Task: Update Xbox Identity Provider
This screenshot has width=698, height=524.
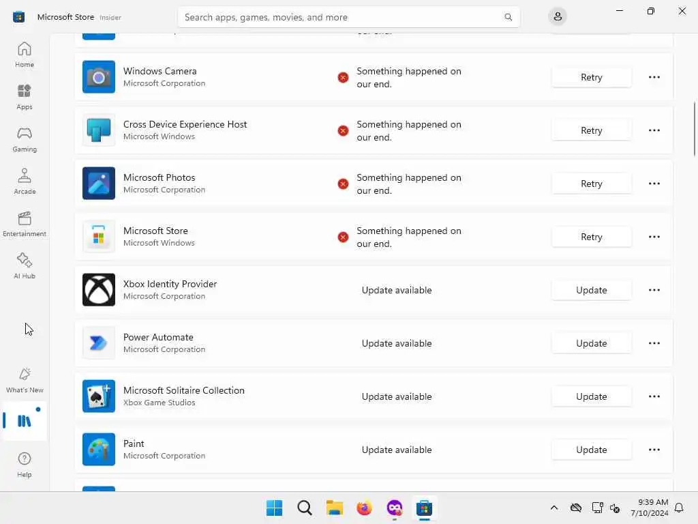Action: coord(591,290)
